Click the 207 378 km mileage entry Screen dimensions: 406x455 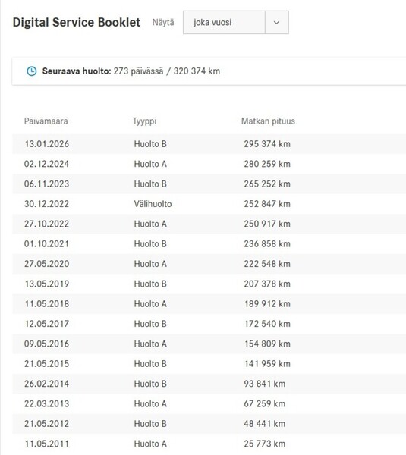(267, 284)
